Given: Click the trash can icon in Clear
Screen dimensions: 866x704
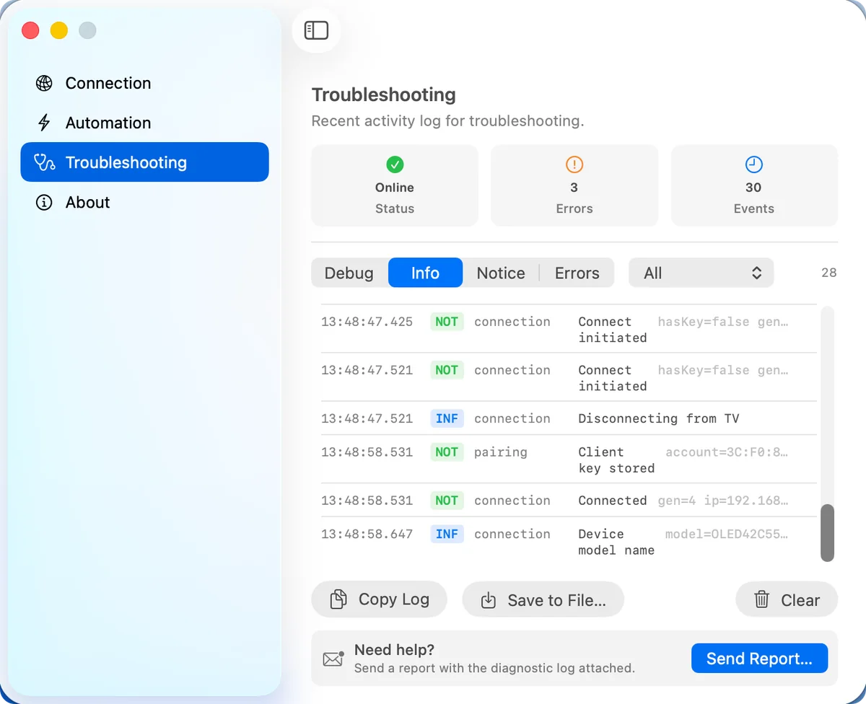Looking at the screenshot, I should click(761, 599).
